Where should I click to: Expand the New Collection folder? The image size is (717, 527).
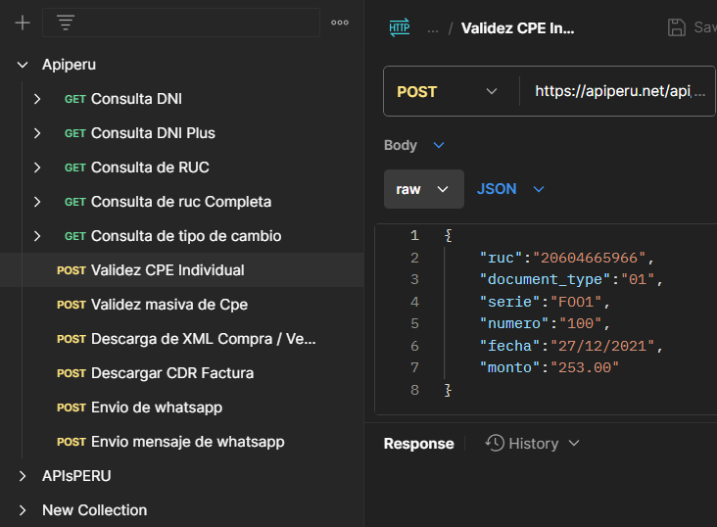pyautogui.click(x=23, y=510)
